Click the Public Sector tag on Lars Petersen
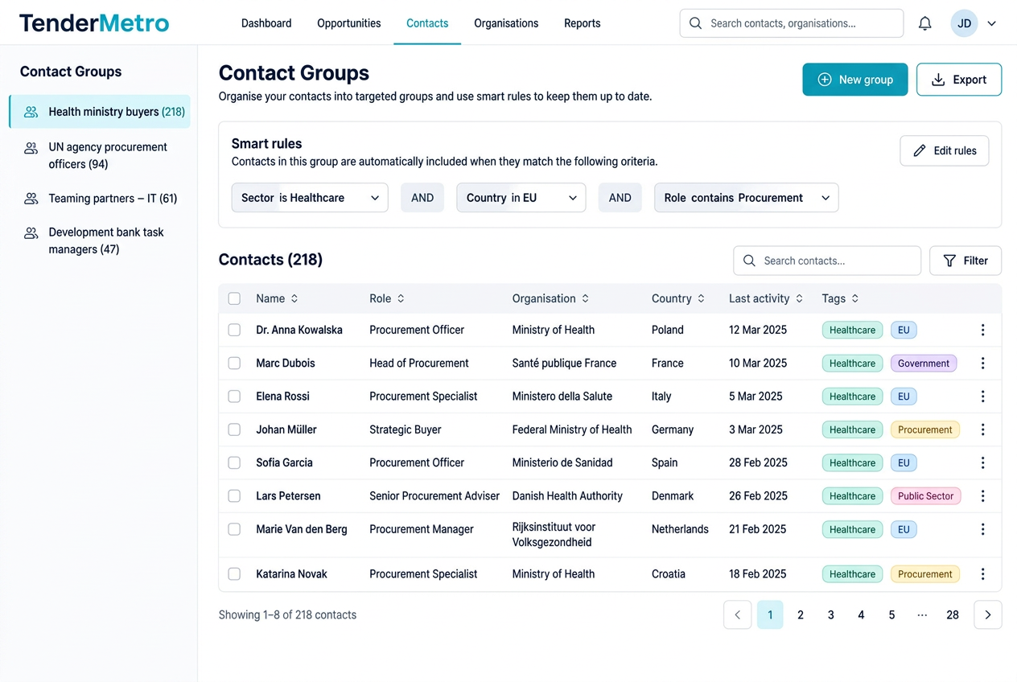Viewport: 1017px width, 682px height. coord(925,496)
